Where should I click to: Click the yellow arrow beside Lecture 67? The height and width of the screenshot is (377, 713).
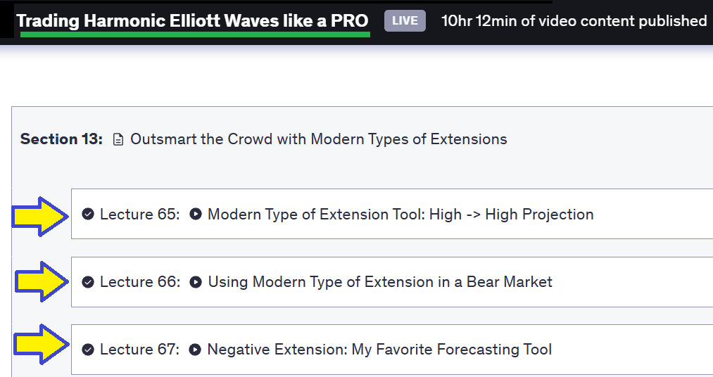[42, 345]
